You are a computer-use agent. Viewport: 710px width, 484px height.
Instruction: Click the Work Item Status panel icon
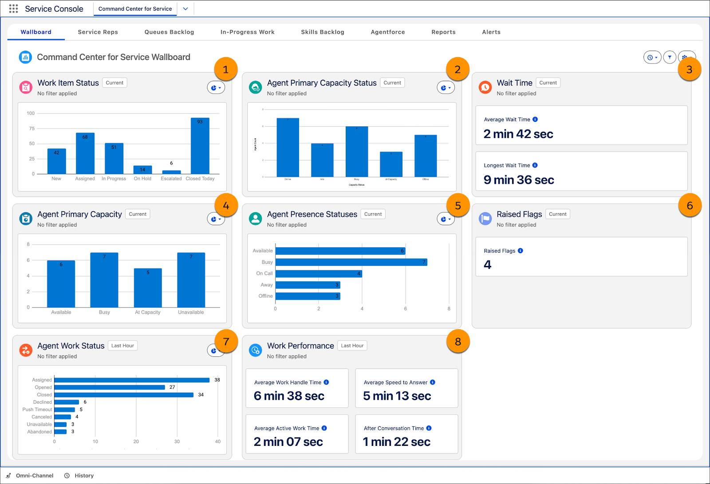(x=26, y=87)
